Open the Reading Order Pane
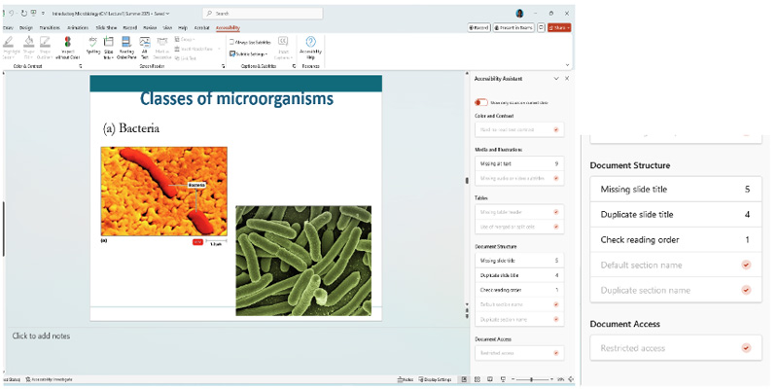 click(125, 43)
